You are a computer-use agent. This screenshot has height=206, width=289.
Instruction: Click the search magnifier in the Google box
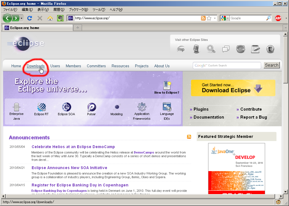click(268, 18)
